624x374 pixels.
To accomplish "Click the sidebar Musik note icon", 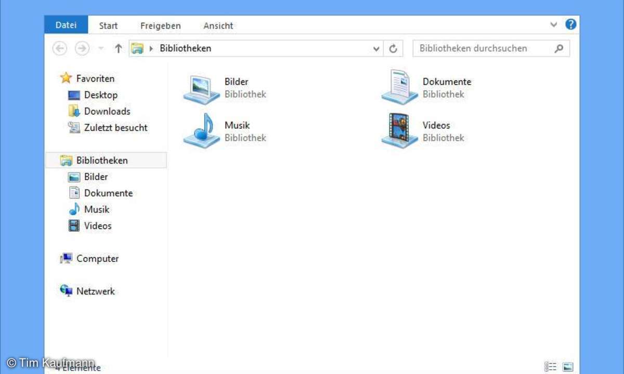I will pyautogui.click(x=74, y=209).
